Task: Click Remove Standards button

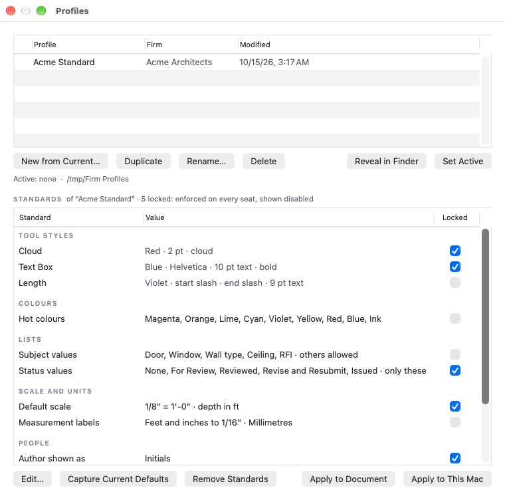Action: [x=231, y=479]
